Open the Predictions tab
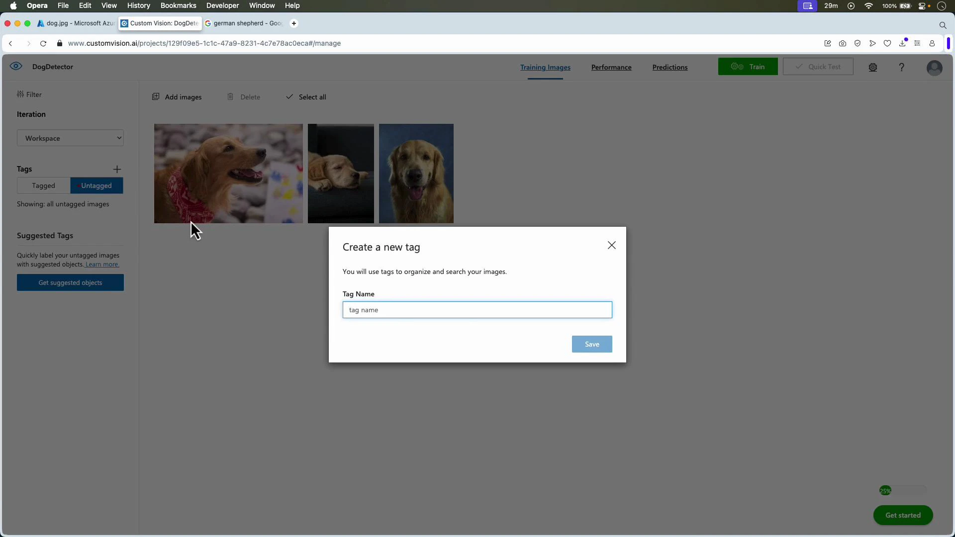The width and height of the screenshot is (955, 537). (669, 67)
